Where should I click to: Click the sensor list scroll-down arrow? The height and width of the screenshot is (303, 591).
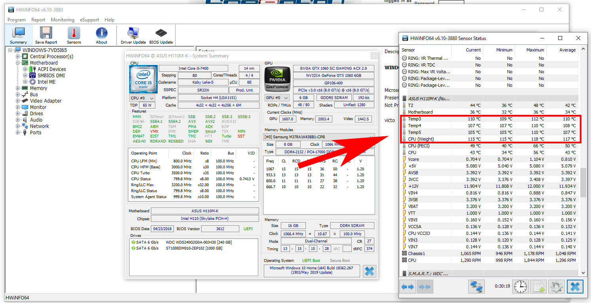[x=583, y=273]
